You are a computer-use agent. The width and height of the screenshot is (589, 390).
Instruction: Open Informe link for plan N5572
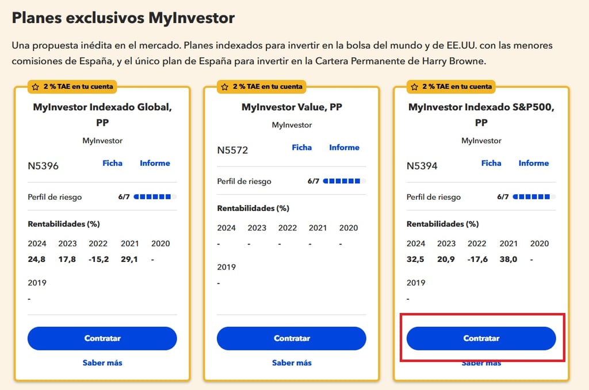tap(344, 148)
